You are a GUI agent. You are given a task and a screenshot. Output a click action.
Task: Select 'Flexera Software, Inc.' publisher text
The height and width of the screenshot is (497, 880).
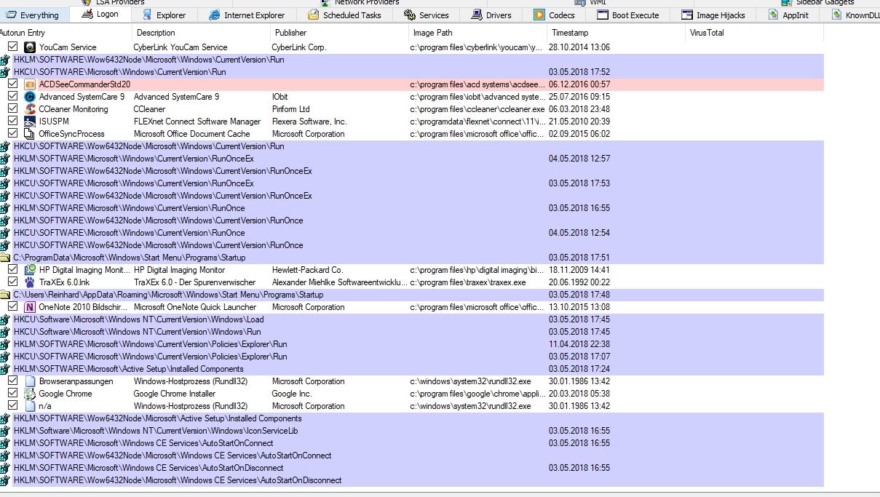tap(309, 122)
